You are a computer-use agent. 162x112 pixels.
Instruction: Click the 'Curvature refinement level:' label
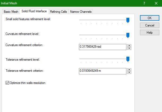pos(22,34)
